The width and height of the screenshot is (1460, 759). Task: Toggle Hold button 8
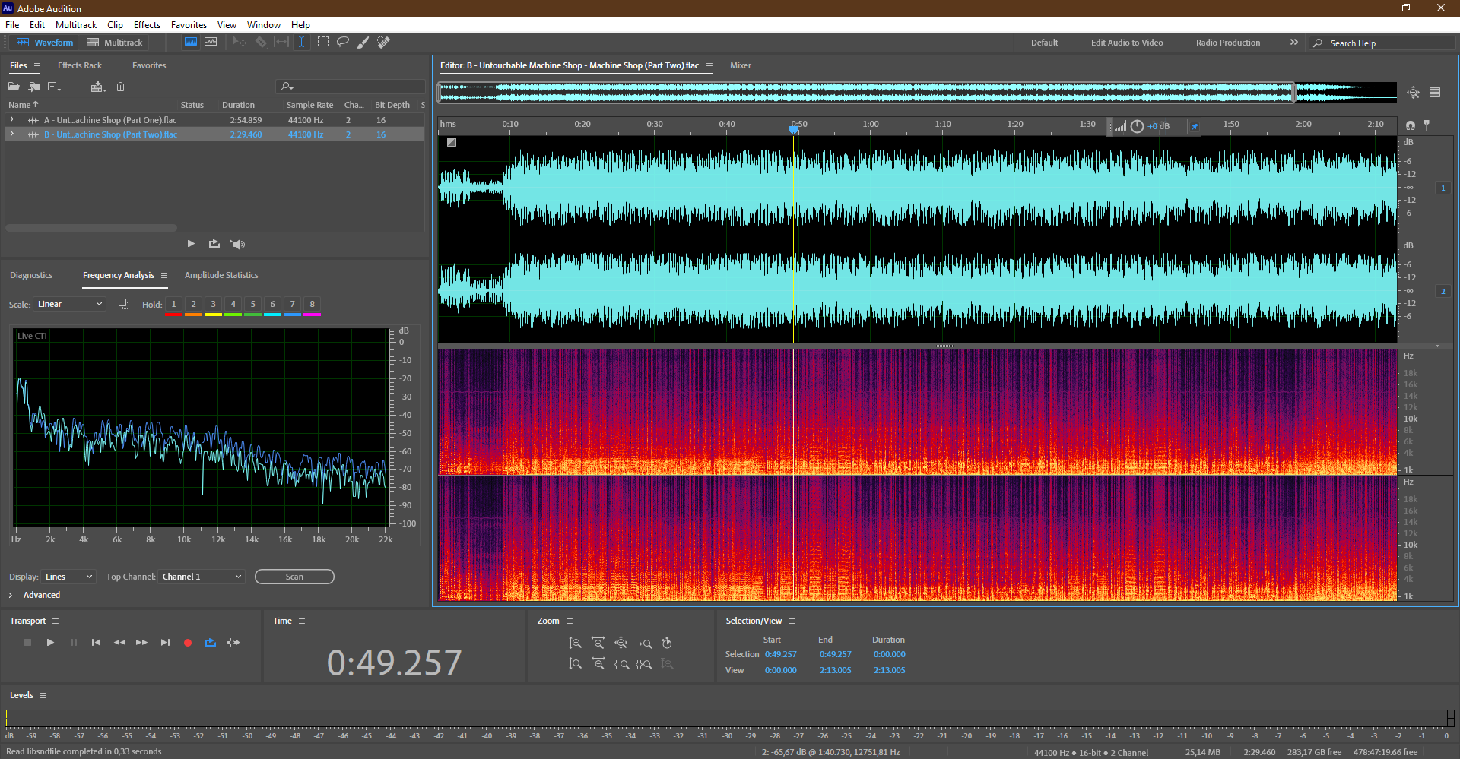click(x=312, y=304)
